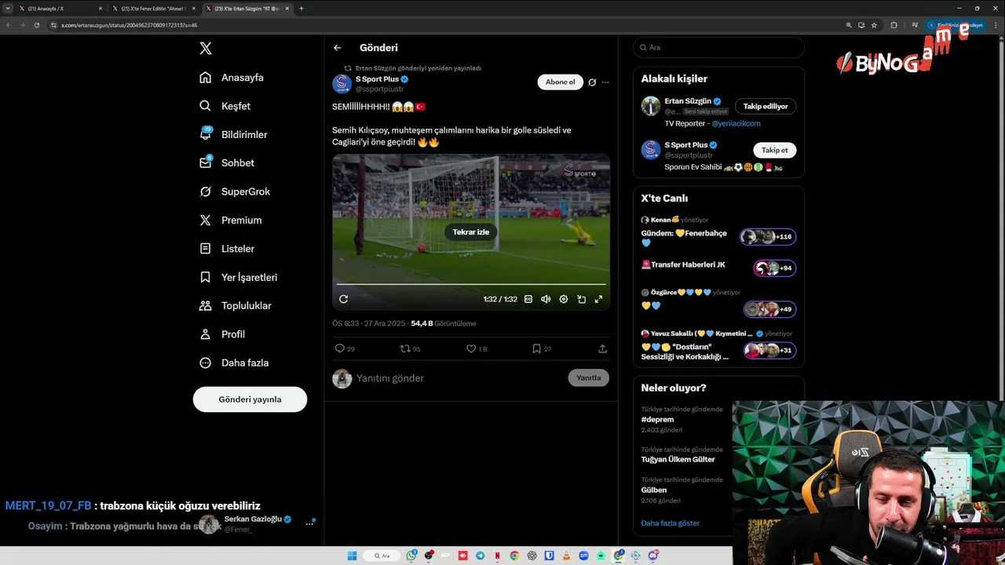Go back with the Gönderi arrow
This screenshot has width=1005, height=565.
[338, 48]
